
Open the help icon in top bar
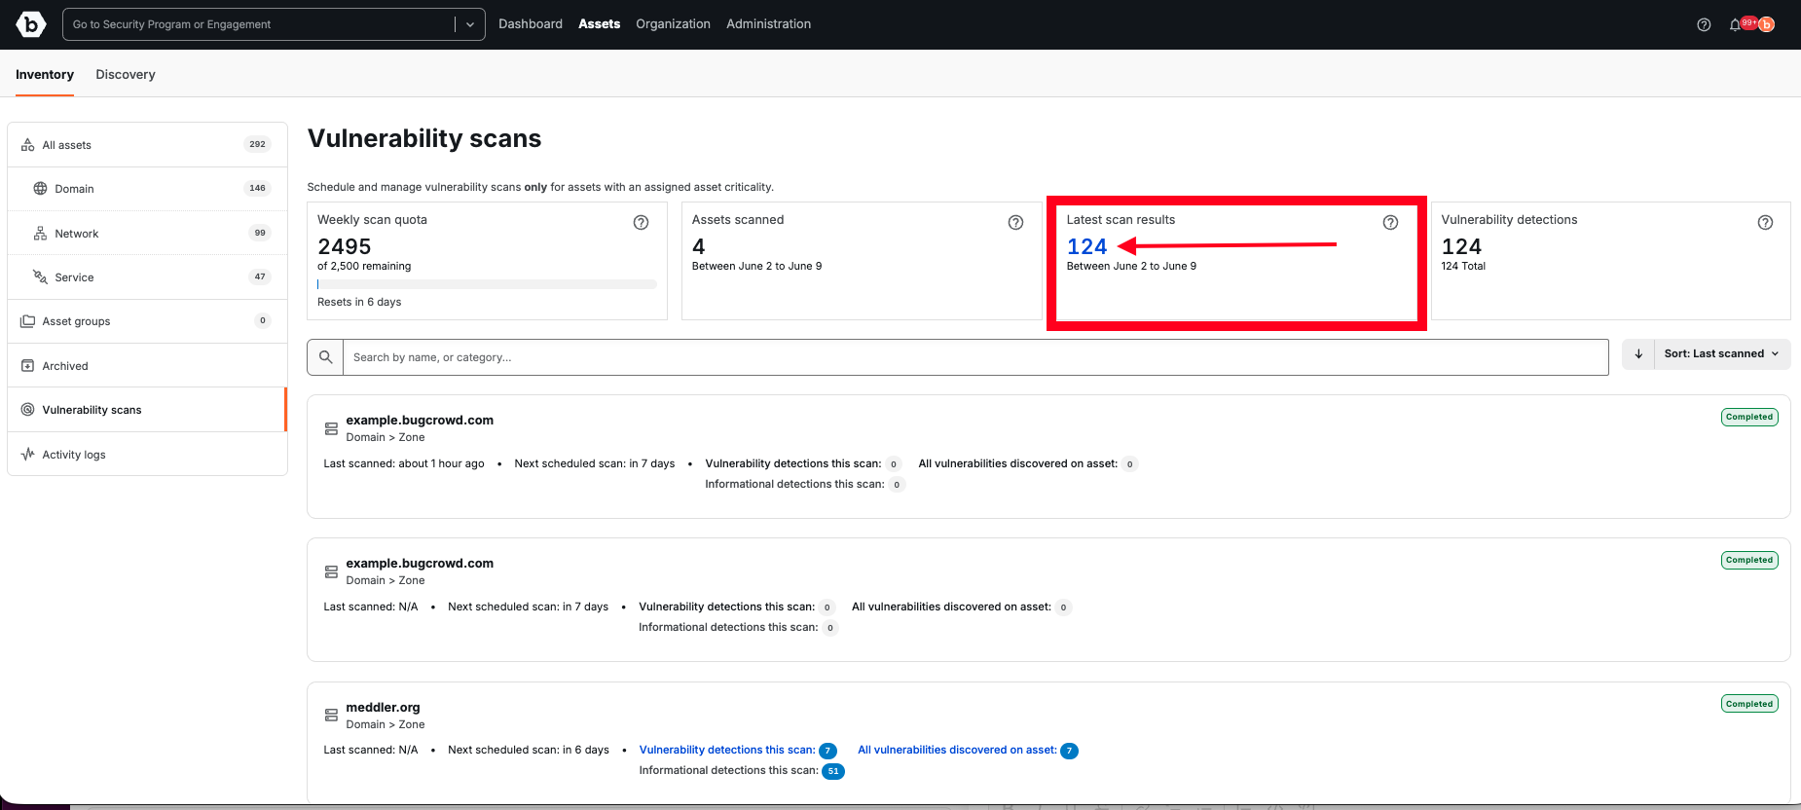(1704, 25)
